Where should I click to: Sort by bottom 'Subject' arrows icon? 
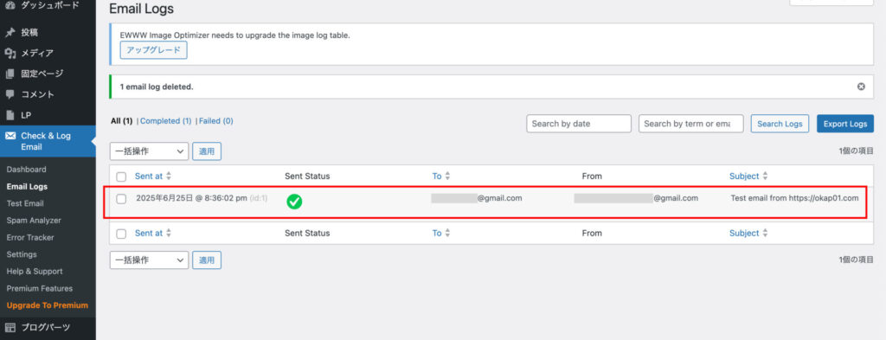click(x=765, y=234)
